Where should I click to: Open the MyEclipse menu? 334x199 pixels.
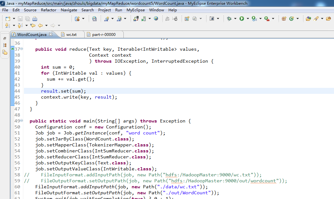[x=135, y=10]
